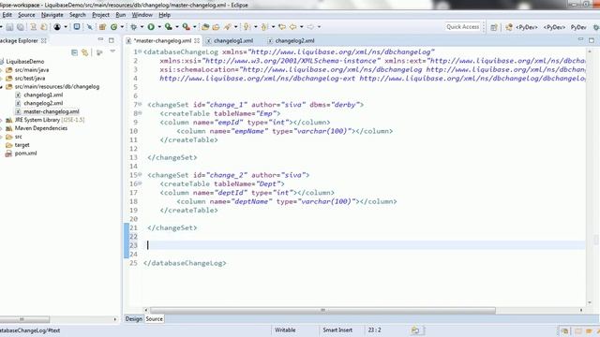Open the New Class dropdown arrow
This screenshot has height=337, width=600.
coord(122,27)
